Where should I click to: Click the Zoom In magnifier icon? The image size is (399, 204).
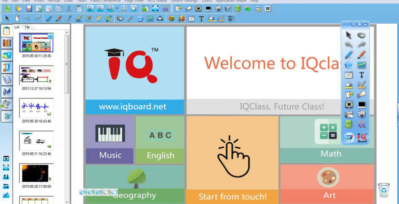pos(90,8)
